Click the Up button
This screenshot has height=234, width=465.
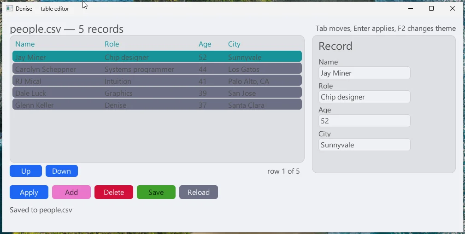(x=26, y=171)
